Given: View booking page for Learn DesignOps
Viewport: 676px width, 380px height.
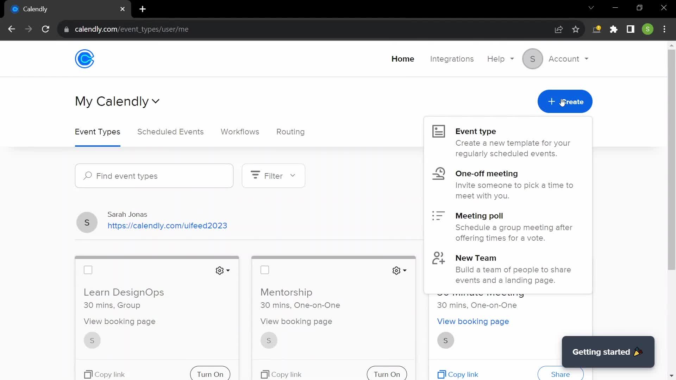Looking at the screenshot, I should tap(119, 321).
